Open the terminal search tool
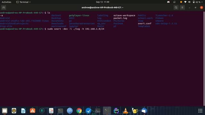The image size is (205, 115). [x=176, y=8]
